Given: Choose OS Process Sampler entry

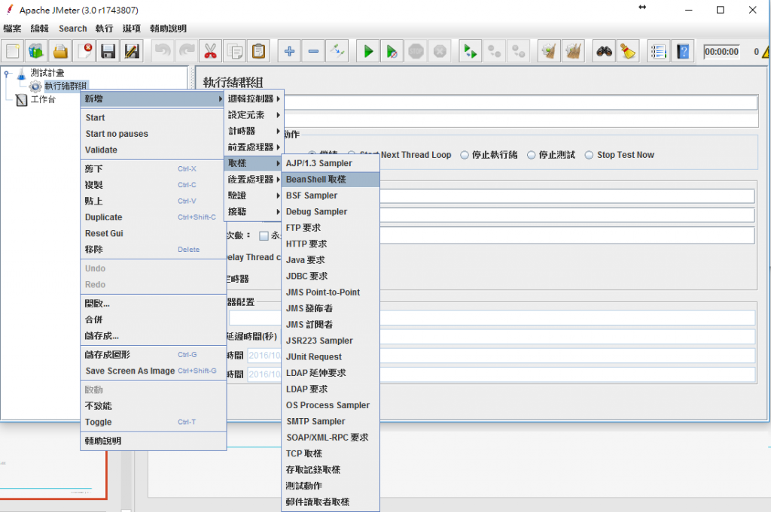Looking at the screenshot, I should pyautogui.click(x=331, y=405).
